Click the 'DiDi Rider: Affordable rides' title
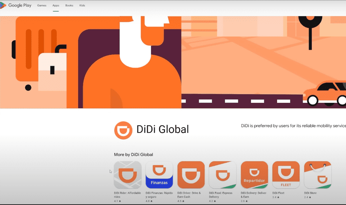The image size is (346, 205). (x=128, y=194)
